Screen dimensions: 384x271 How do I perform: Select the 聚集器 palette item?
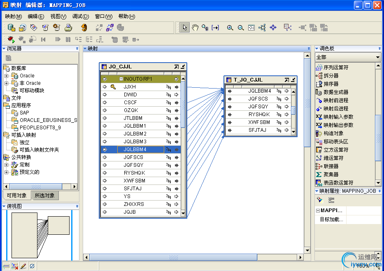pos(327,175)
